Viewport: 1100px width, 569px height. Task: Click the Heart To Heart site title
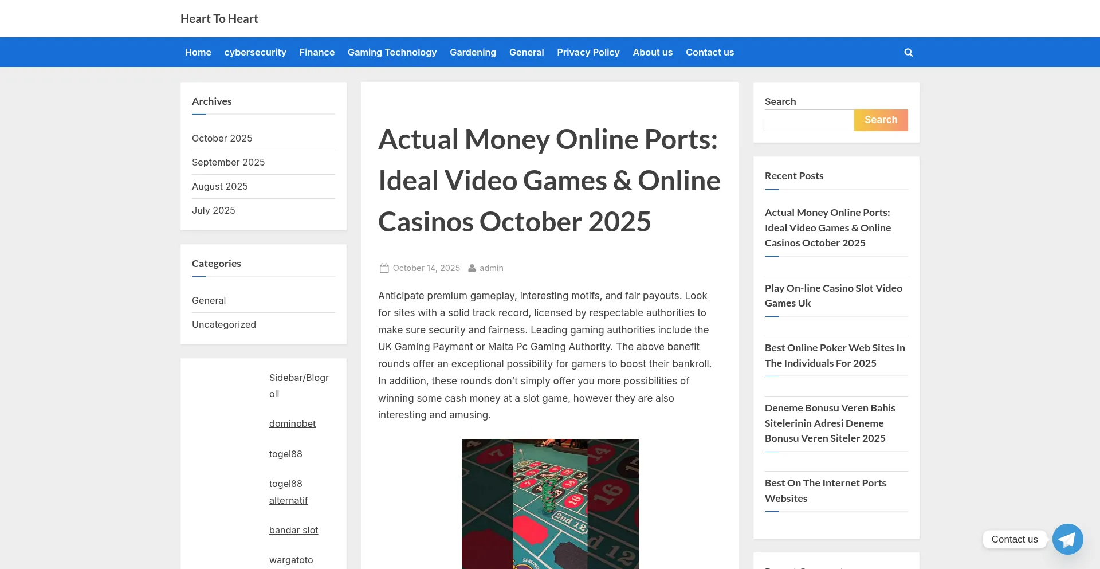(219, 19)
